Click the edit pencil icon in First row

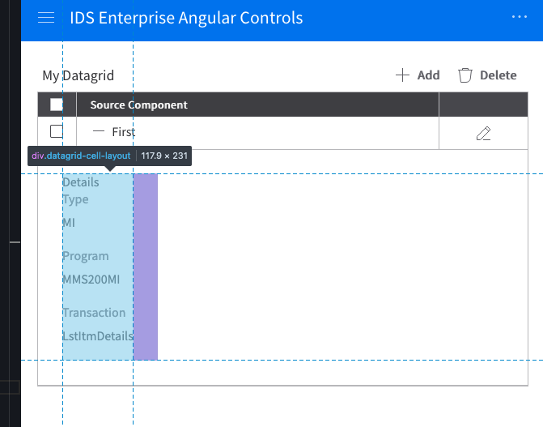(x=483, y=133)
